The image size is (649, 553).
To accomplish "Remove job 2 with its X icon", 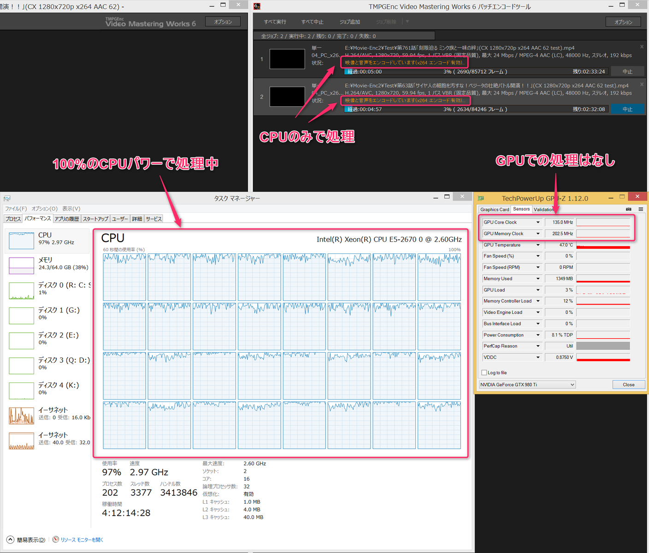I will click(642, 84).
